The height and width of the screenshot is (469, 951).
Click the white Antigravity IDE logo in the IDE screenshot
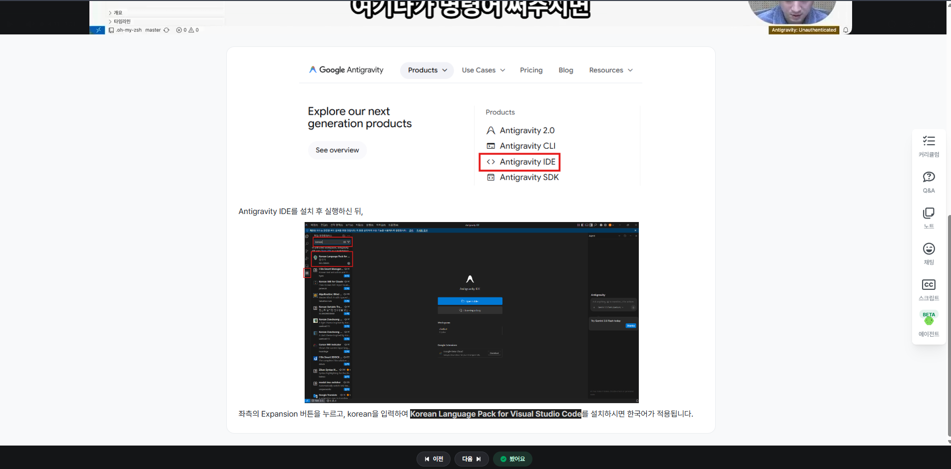(470, 279)
